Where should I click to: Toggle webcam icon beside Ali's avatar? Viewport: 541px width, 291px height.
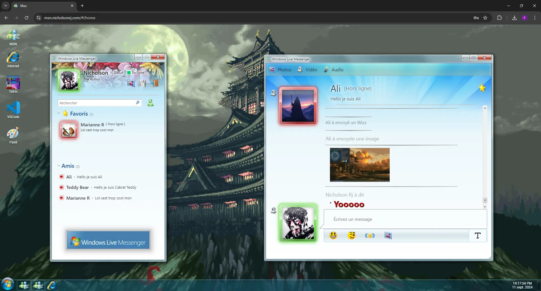coord(273,93)
